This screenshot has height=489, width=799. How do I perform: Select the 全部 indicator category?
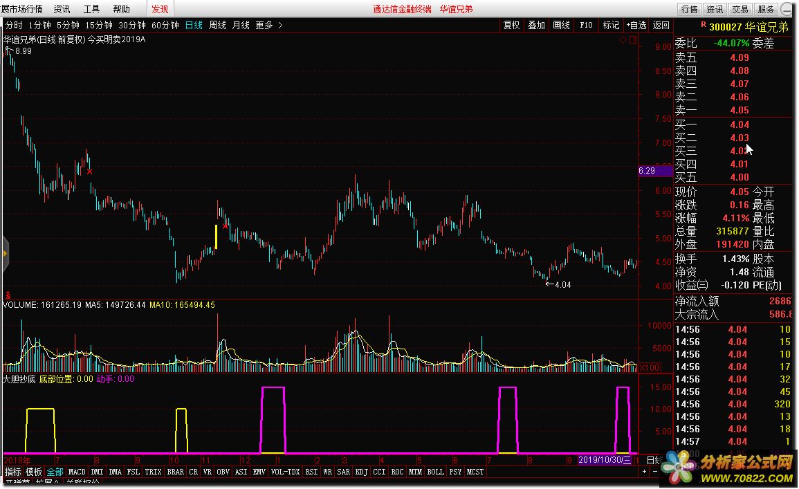click(x=55, y=472)
